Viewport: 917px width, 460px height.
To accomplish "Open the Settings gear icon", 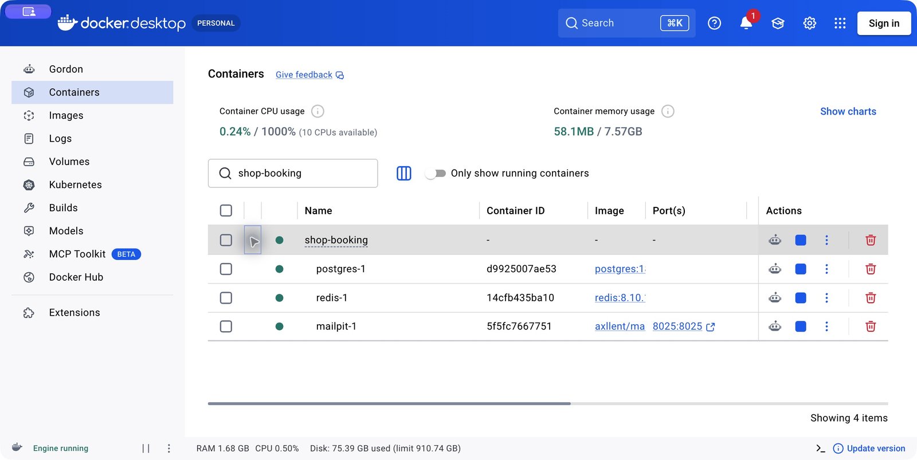I will click(809, 23).
